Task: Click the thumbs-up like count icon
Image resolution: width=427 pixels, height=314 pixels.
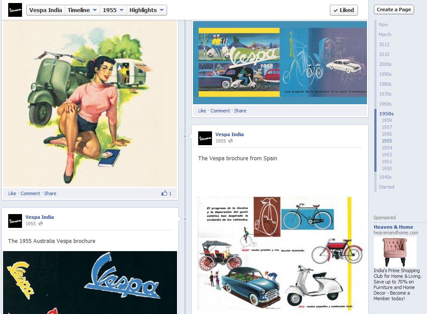Action: point(164,193)
